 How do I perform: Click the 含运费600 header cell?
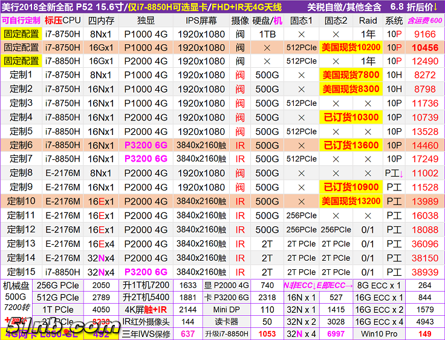[424, 20]
